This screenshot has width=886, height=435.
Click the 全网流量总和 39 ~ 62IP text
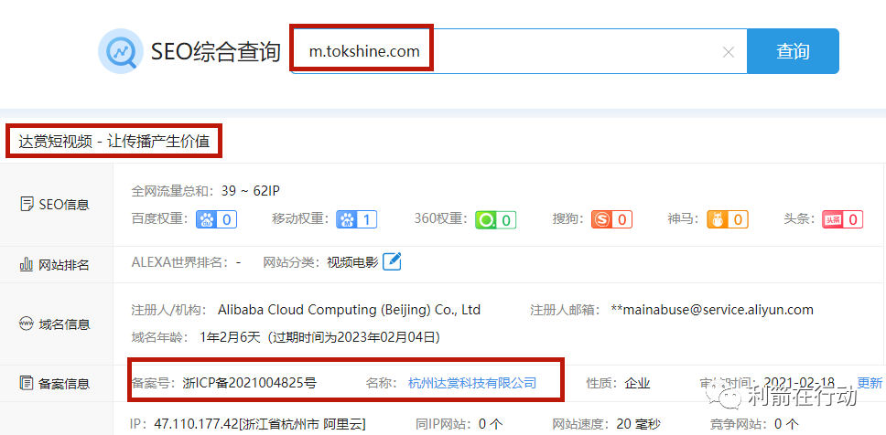(206, 191)
